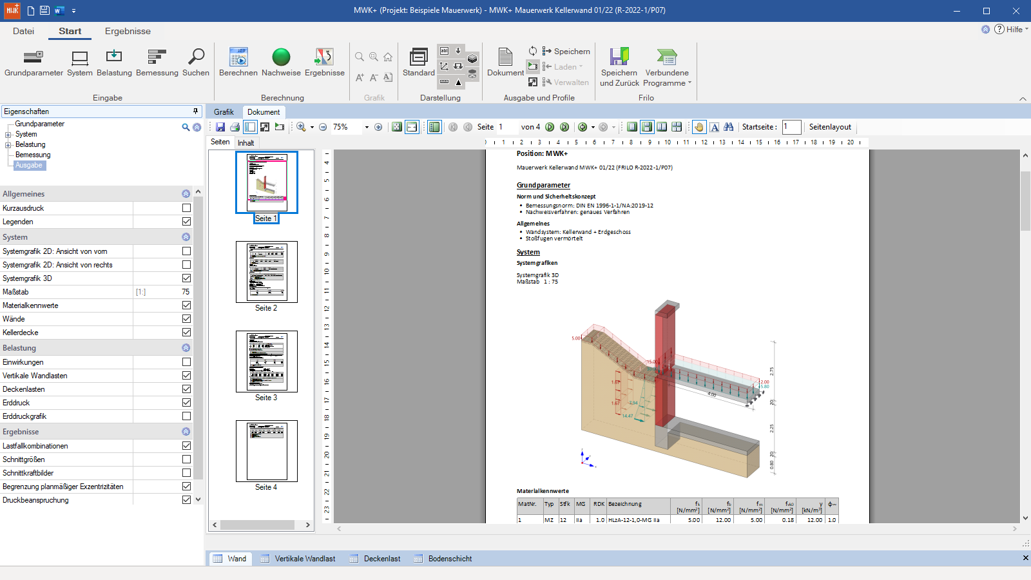Activate the hand pan tool
The image size is (1031, 580).
coord(699,127)
